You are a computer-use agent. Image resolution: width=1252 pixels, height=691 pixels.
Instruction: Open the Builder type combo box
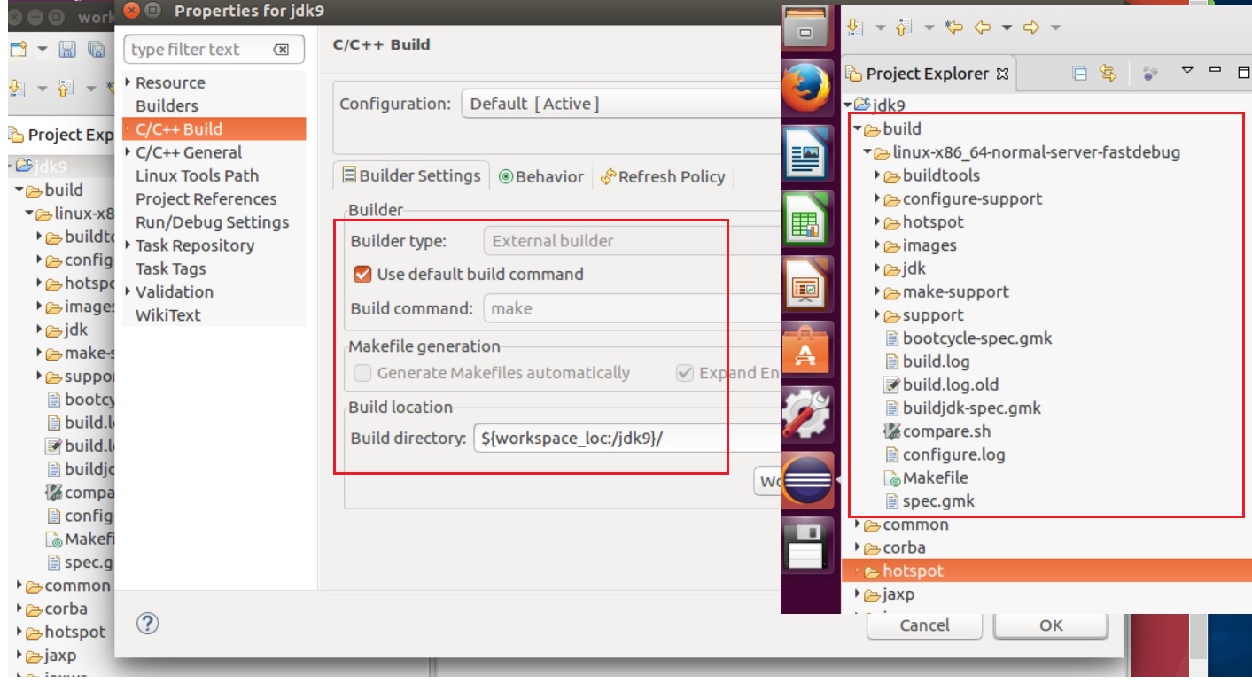631,240
